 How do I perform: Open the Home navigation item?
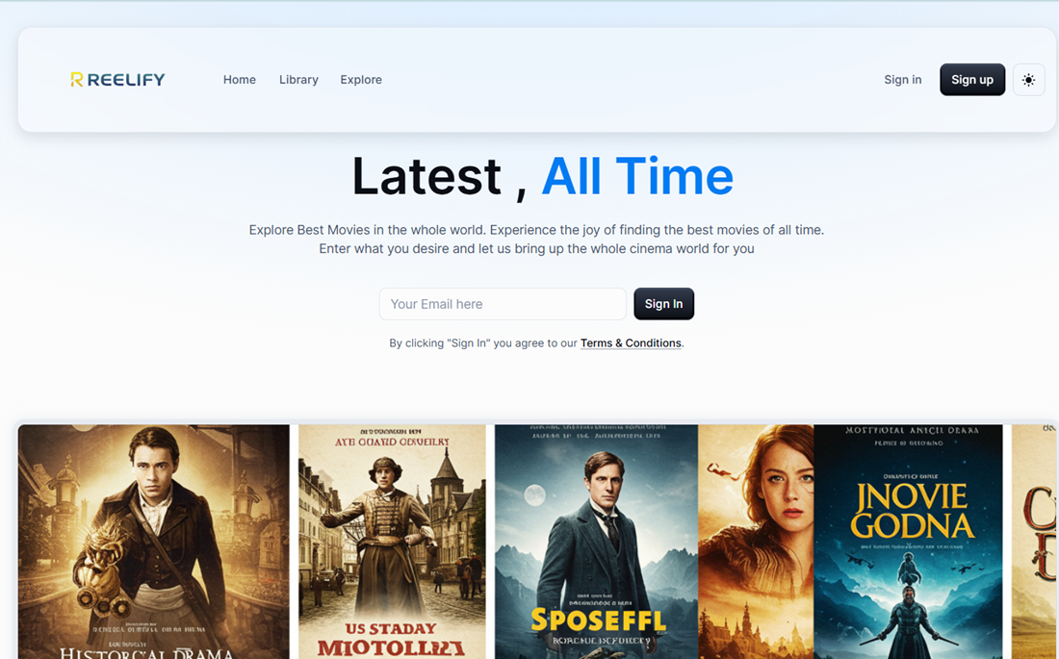tap(239, 80)
